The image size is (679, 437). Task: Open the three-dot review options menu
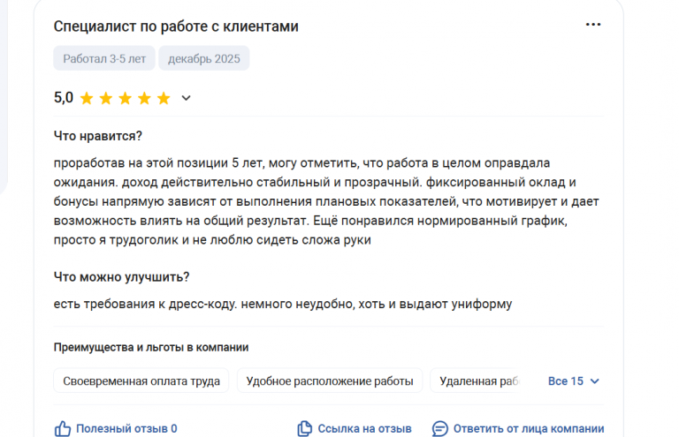pyautogui.click(x=593, y=25)
